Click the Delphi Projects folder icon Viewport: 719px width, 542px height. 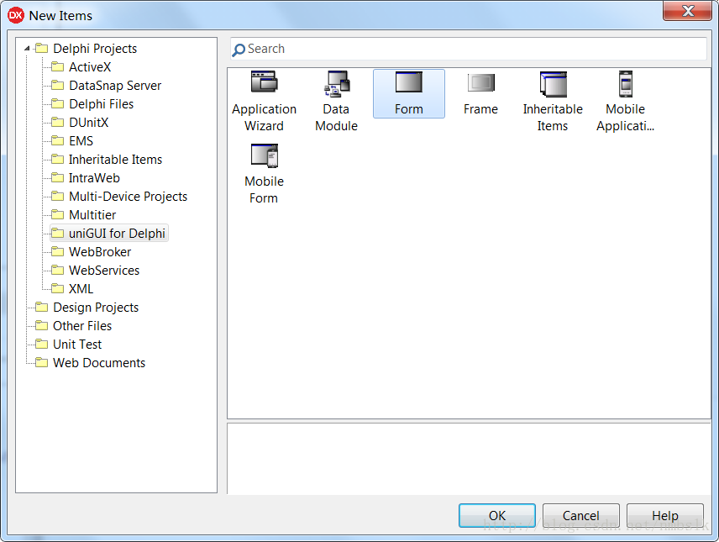tap(42, 48)
